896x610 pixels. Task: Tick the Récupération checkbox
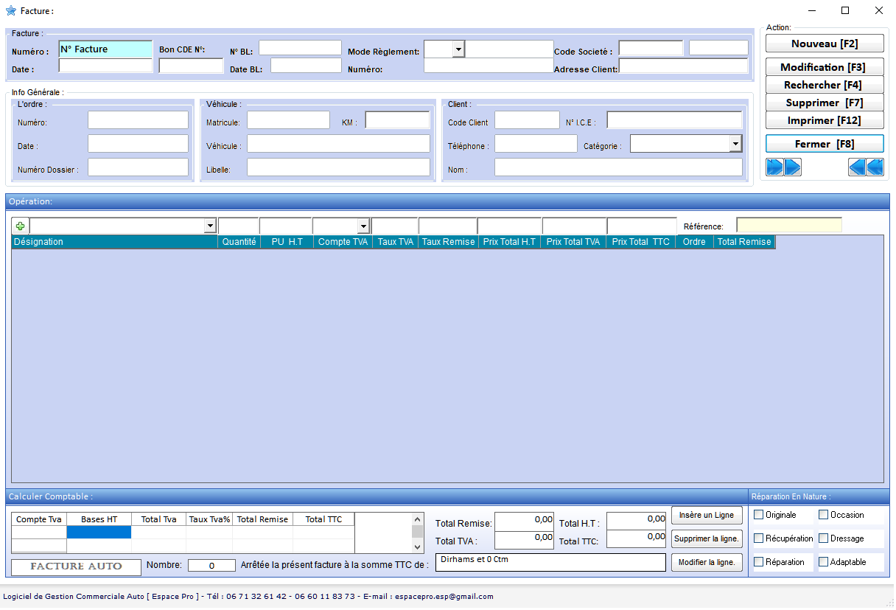759,538
